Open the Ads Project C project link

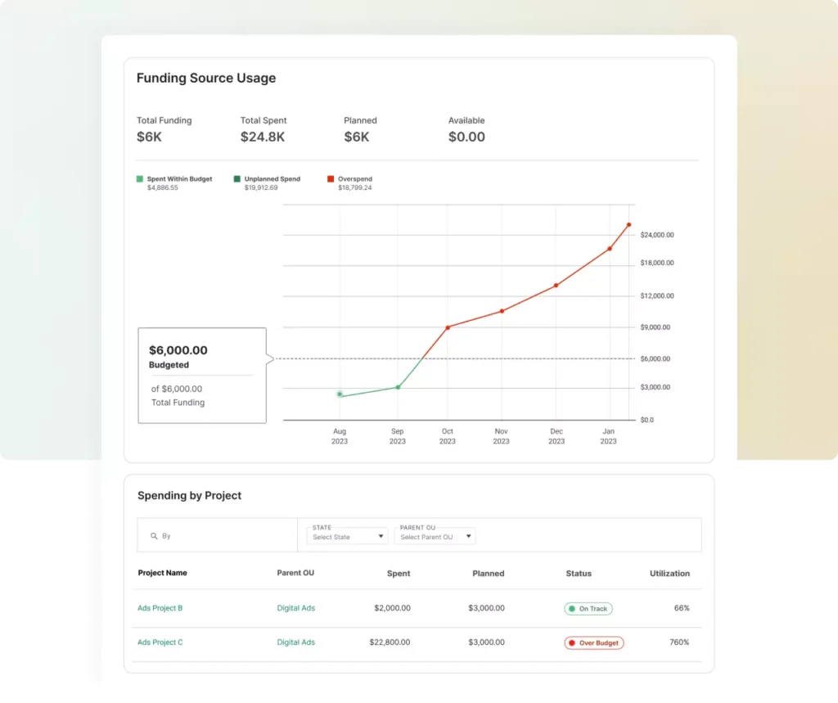(x=160, y=642)
